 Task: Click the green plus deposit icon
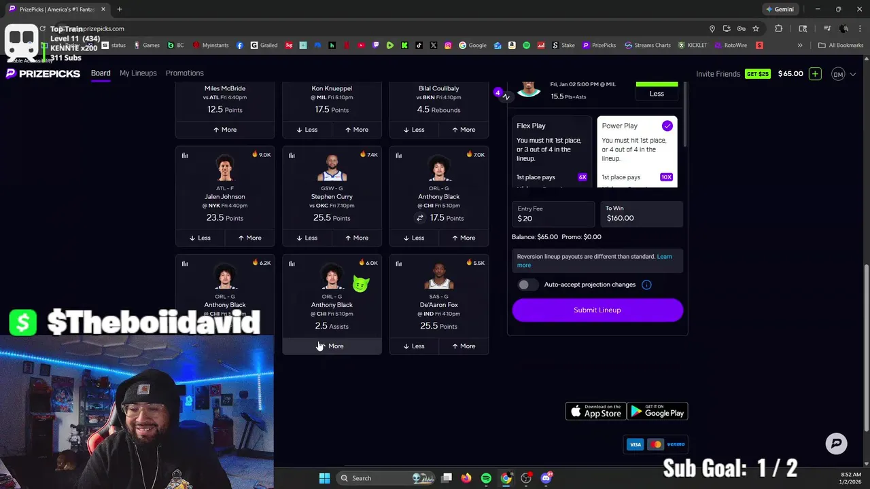tap(815, 74)
